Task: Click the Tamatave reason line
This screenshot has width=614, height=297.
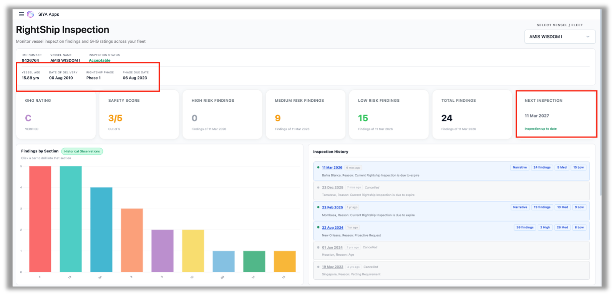Action: [368, 195]
